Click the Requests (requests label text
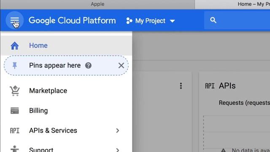 [244, 103]
